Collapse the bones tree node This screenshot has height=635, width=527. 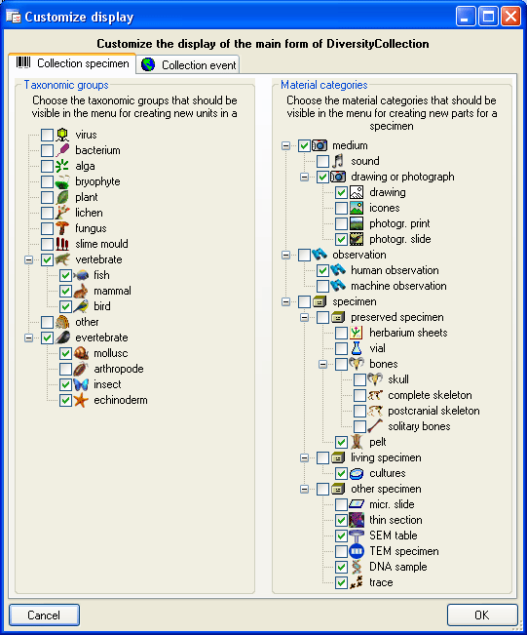[x=322, y=364]
